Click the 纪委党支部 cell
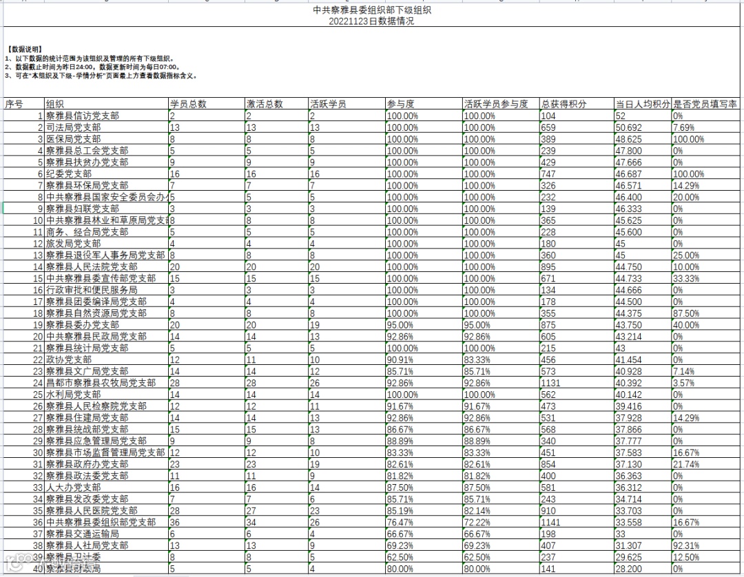 point(107,174)
